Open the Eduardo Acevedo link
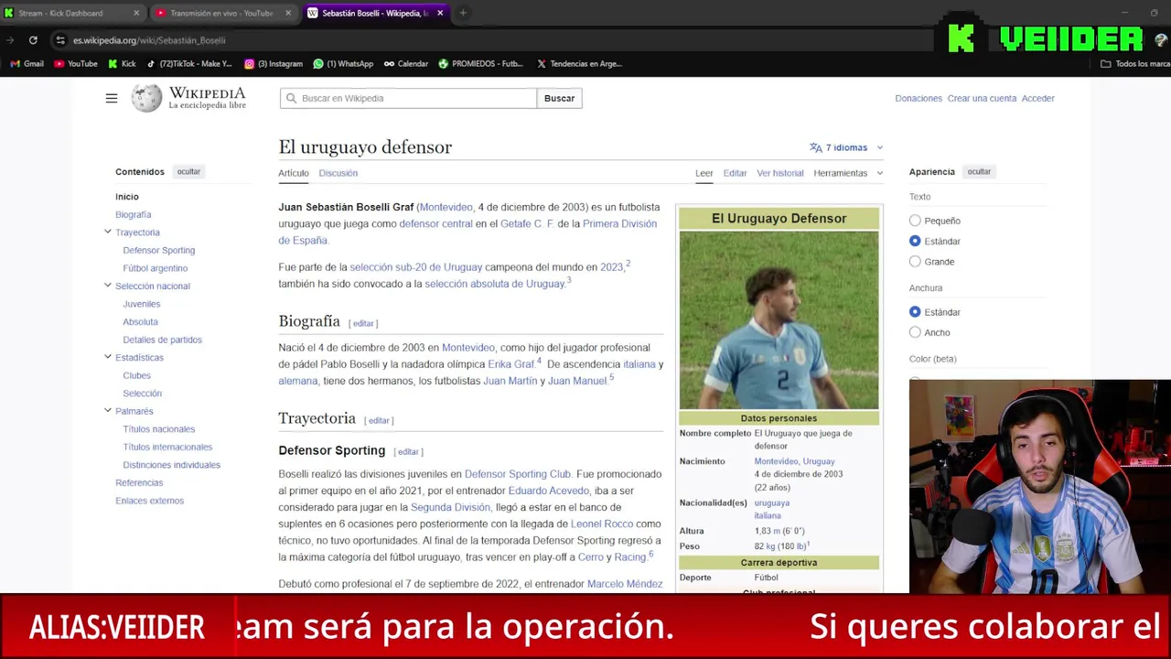Viewport: 1171px width, 659px height. coord(549,491)
